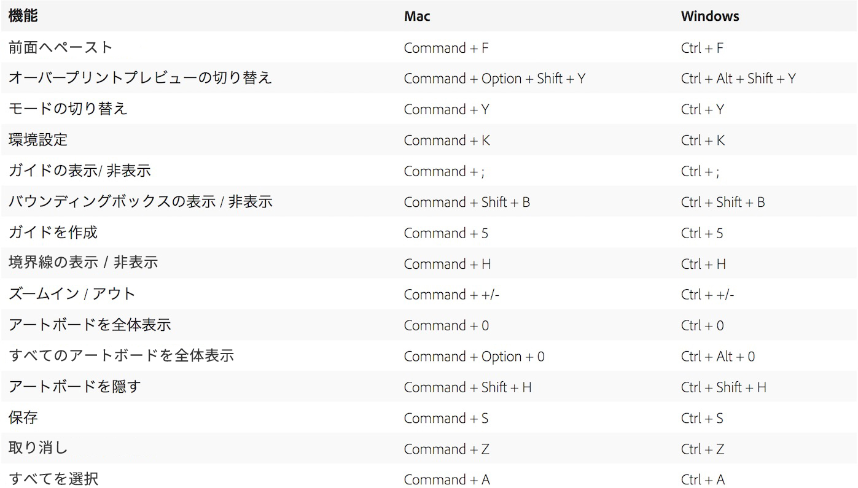Click the Ctrl + K Windows shortcut

pos(703,141)
